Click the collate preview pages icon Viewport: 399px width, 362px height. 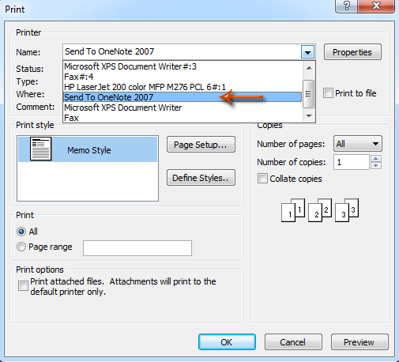point(320,210)
